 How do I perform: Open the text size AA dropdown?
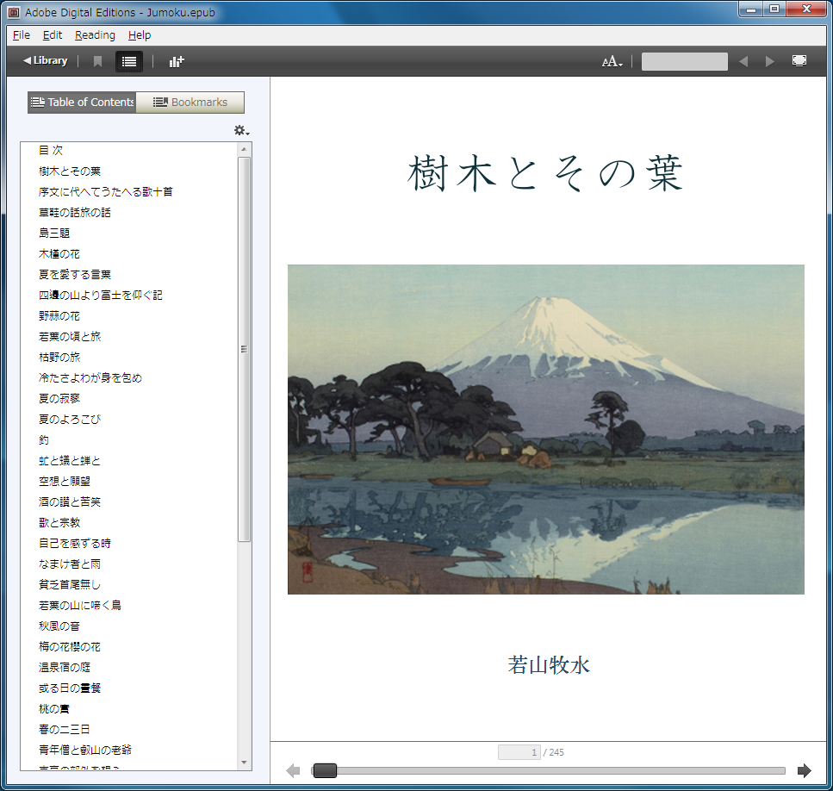[x=612, y=62]
